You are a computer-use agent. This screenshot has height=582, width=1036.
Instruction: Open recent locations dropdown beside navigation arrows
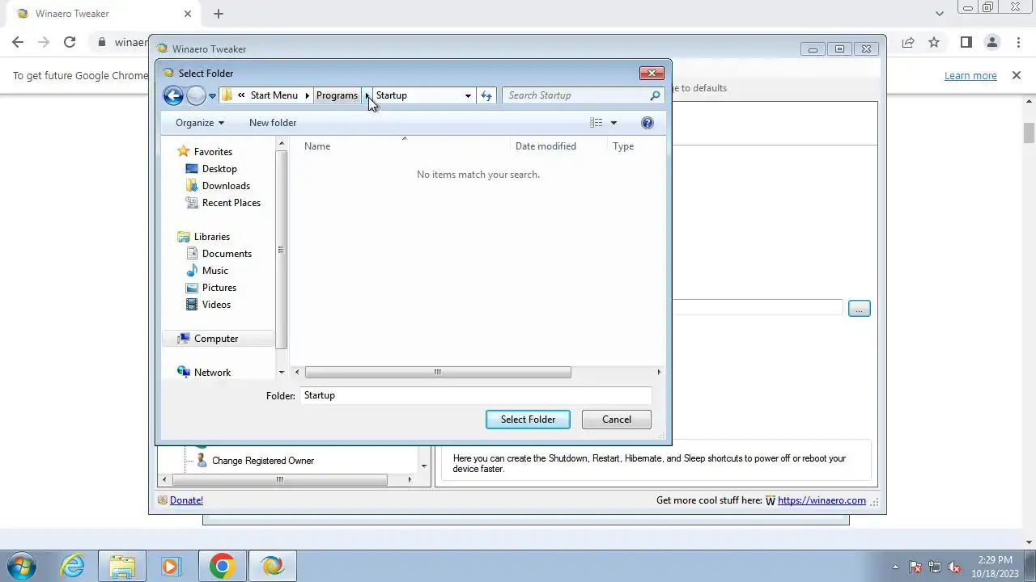212,95
